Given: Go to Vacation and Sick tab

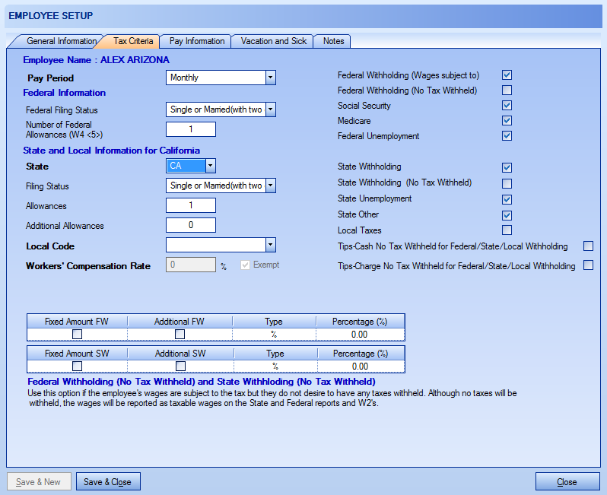Looking at the screenshot, I should tap(274, 41).
